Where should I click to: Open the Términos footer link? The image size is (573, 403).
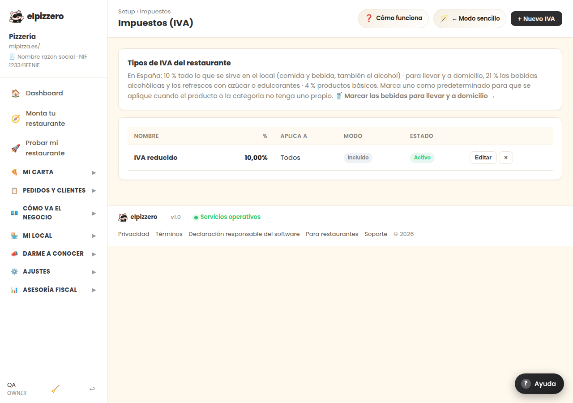point(169,234)
